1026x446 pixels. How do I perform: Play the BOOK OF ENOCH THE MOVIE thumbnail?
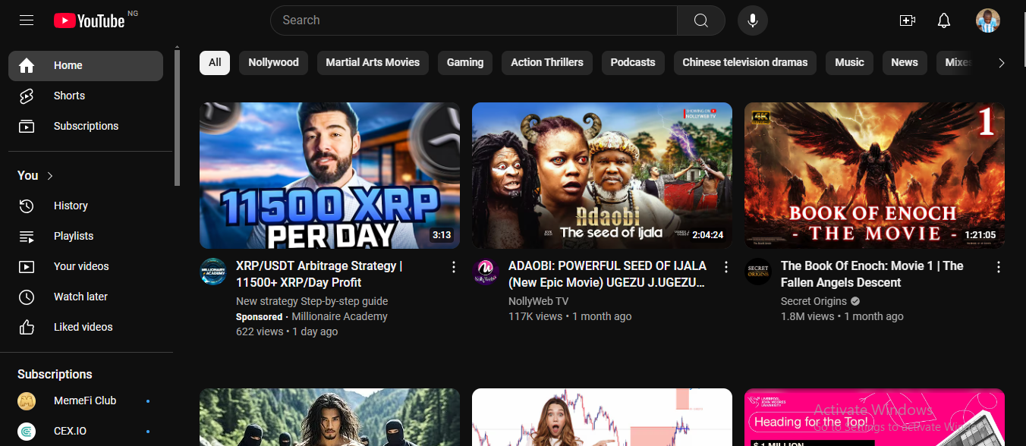[x=874, y=175]
